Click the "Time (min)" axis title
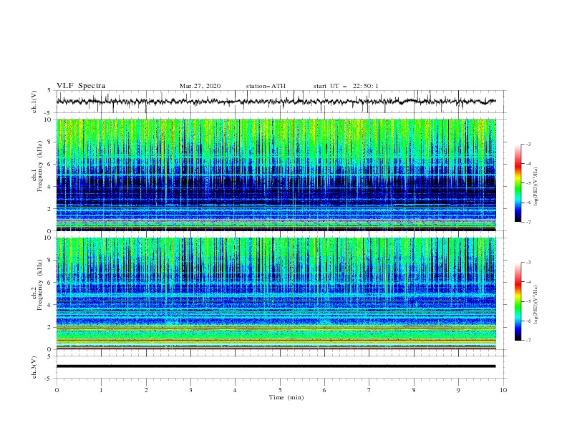567x438 pixels. 286,397
